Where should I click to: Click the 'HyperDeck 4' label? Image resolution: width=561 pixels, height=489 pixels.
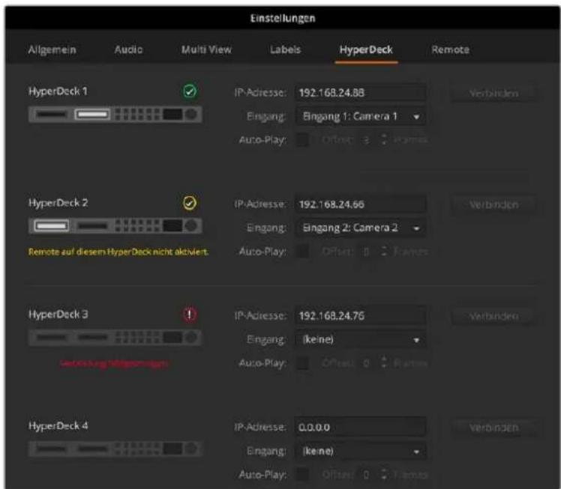tap(58, 426)
